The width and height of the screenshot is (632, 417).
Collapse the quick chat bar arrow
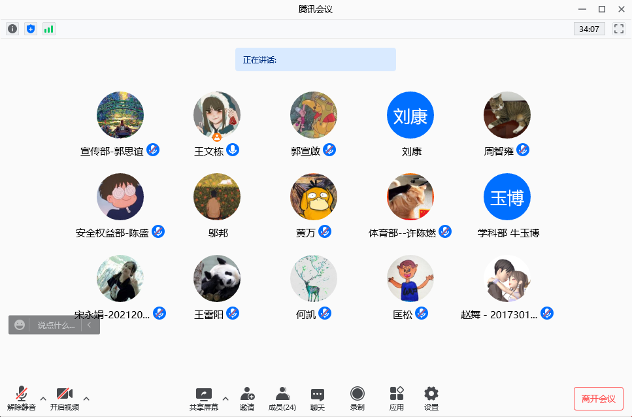[90, 325]
